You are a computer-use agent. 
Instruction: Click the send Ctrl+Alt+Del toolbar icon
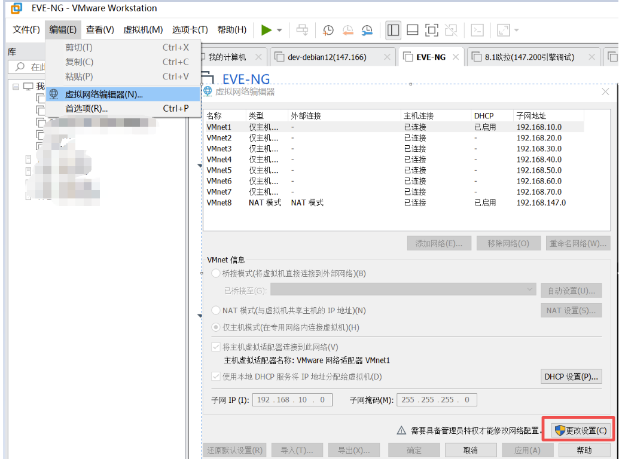[303, 30]
